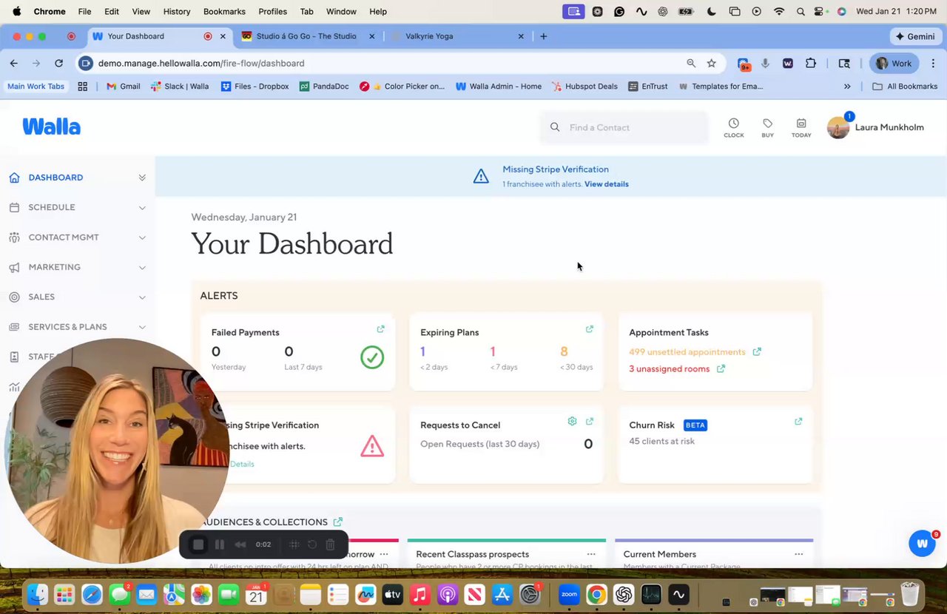Image resolution: width=947 pixels, height=614 pixels.
Task: Focus the Find a Contact search field
Action: [x=624, y=127]
